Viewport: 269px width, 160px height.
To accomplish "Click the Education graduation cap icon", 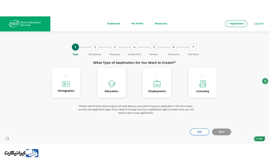I will pyautogui.click(x=112, y=84).
